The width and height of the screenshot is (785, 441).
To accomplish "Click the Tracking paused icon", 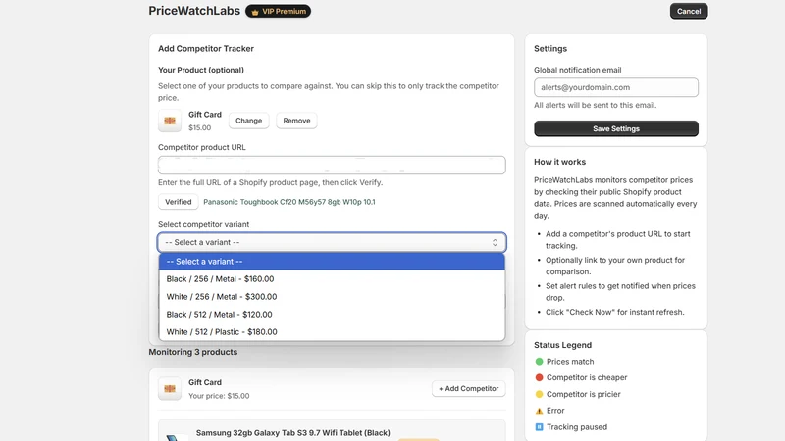I will click(x=539, y=427).
